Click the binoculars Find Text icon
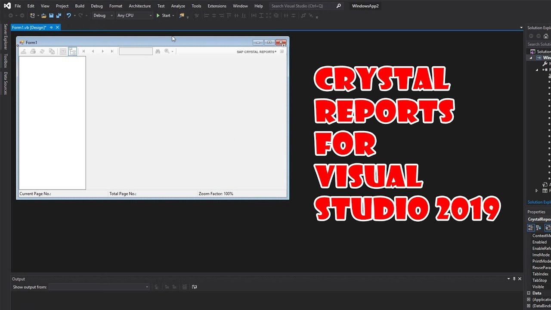Screen dimensions: 551x310 tap(158, 51)
